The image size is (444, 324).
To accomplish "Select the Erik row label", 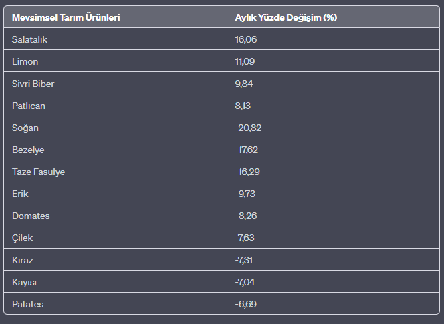I will [115, 194].
